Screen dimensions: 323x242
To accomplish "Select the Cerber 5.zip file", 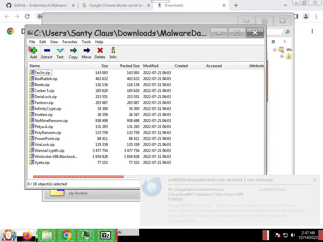I will click(44, 90).
